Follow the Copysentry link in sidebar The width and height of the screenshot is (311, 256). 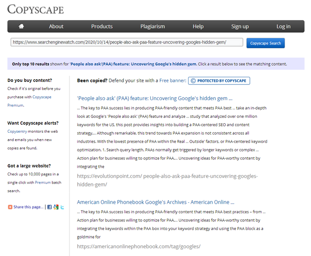tap(17, 131)
